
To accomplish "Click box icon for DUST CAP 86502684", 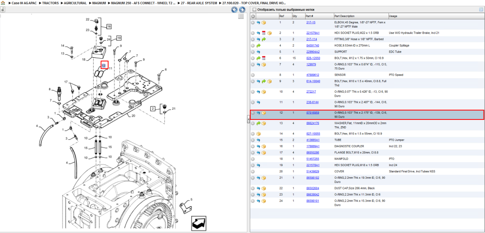I will pyautogui.click(x=264, y=188).
